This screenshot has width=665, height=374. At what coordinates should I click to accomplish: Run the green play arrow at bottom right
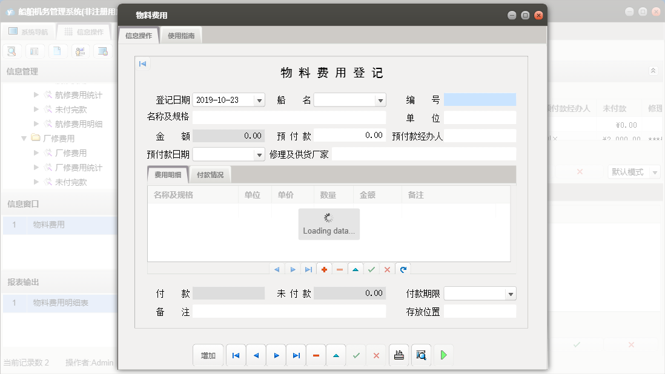click(x=443, y=355)
